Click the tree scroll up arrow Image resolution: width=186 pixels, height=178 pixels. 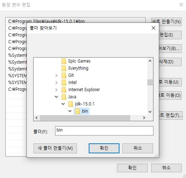click(150, 61)
